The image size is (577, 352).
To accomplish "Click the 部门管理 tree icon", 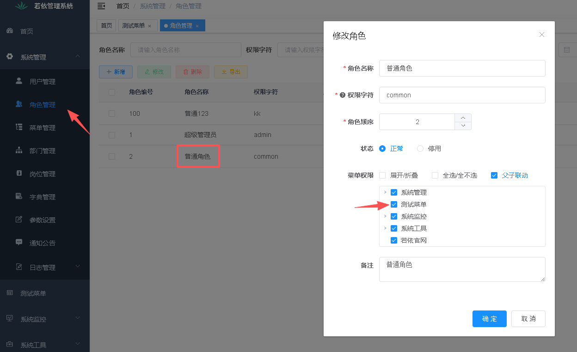I will [19, 150].
